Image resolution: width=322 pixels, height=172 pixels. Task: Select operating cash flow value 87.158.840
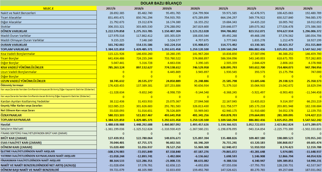coord(173,152)
